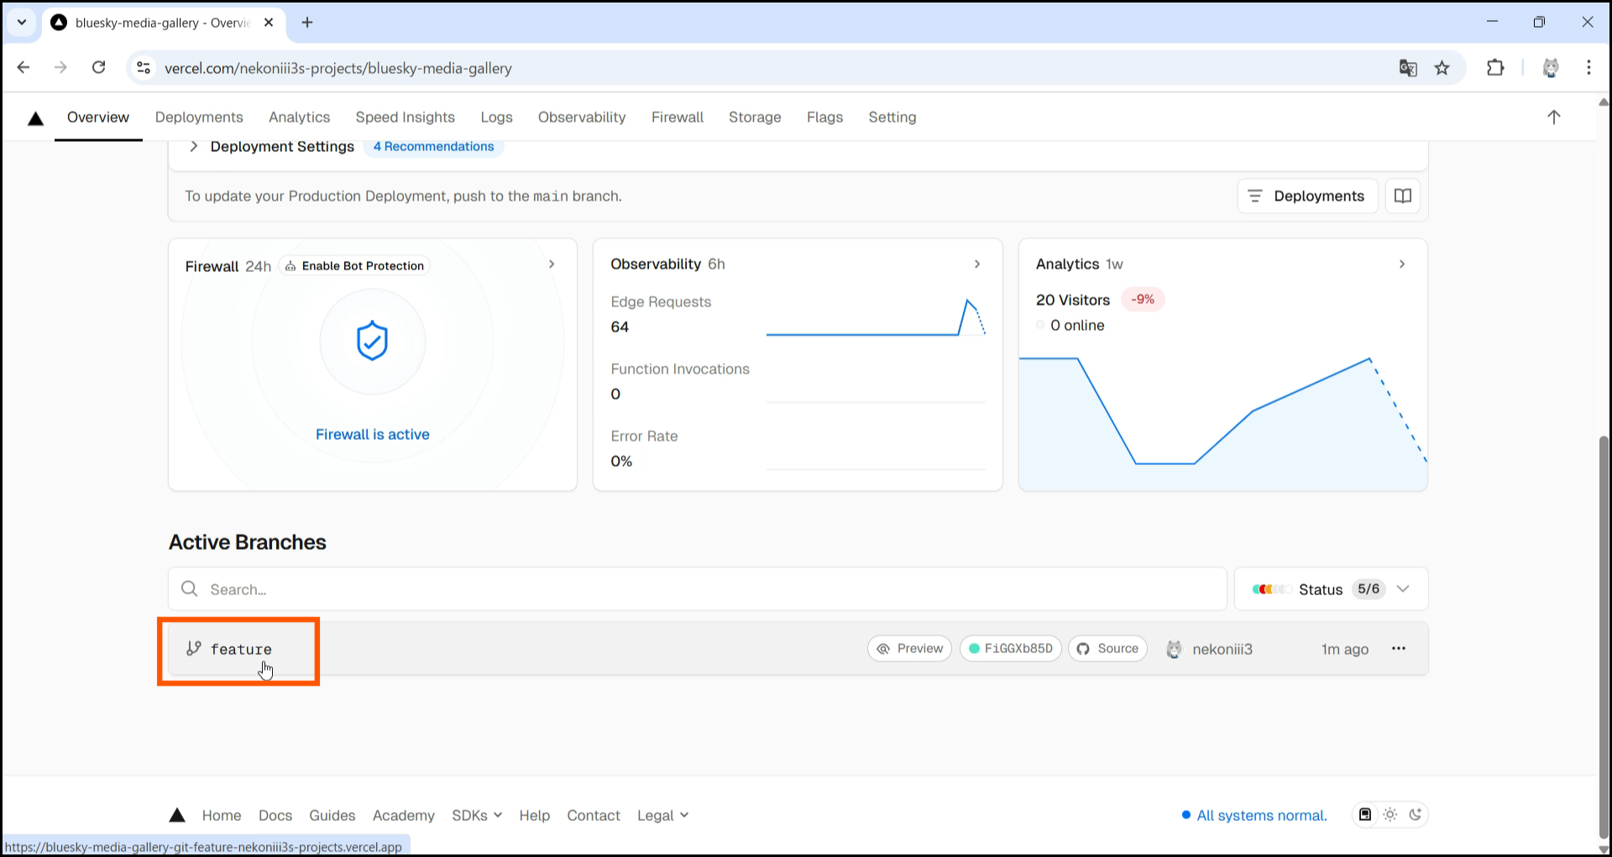This screenshot has width=1612, height=857.
Task: Click the nekoniii3 author name
Action: 1222,649
